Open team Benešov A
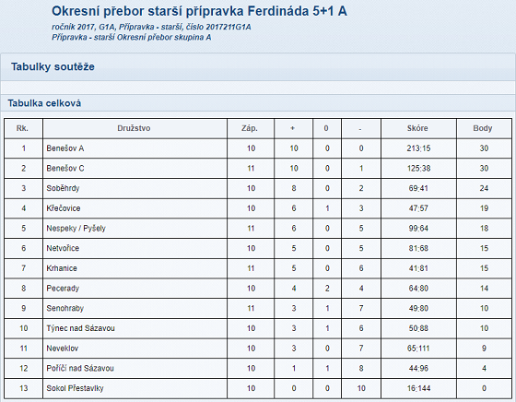 [65, 148]
